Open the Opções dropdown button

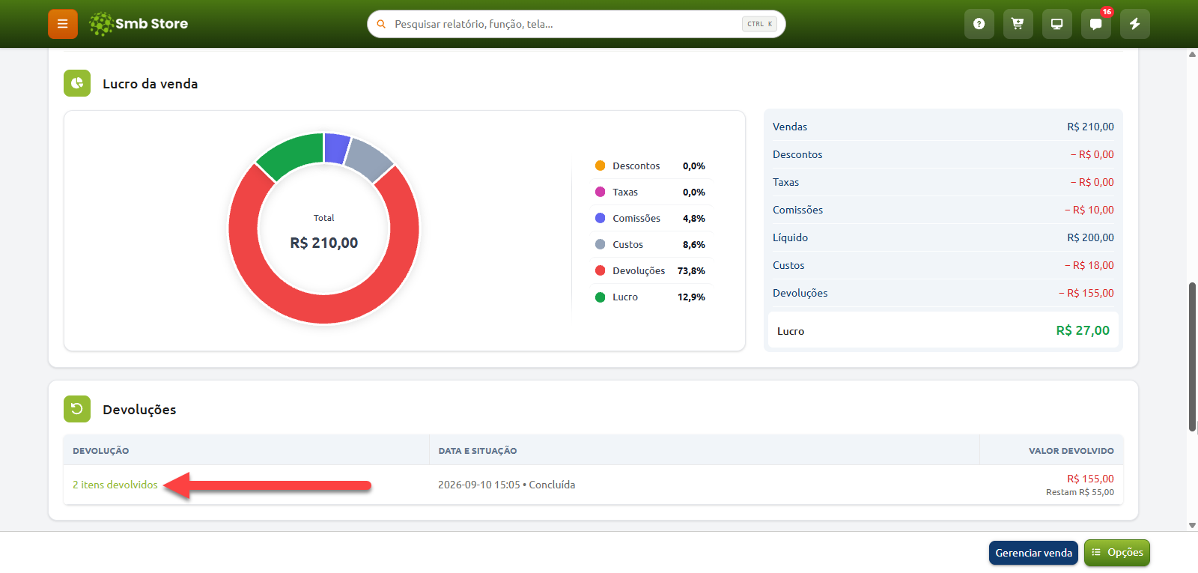point(1117,553)
